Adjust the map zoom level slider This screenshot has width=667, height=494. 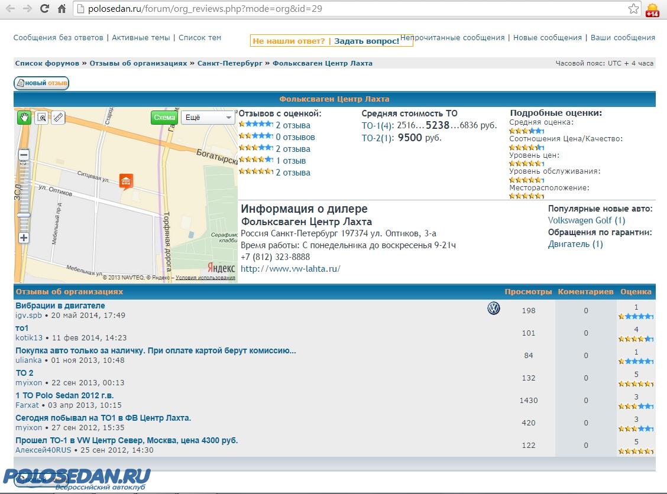[24, 215]
